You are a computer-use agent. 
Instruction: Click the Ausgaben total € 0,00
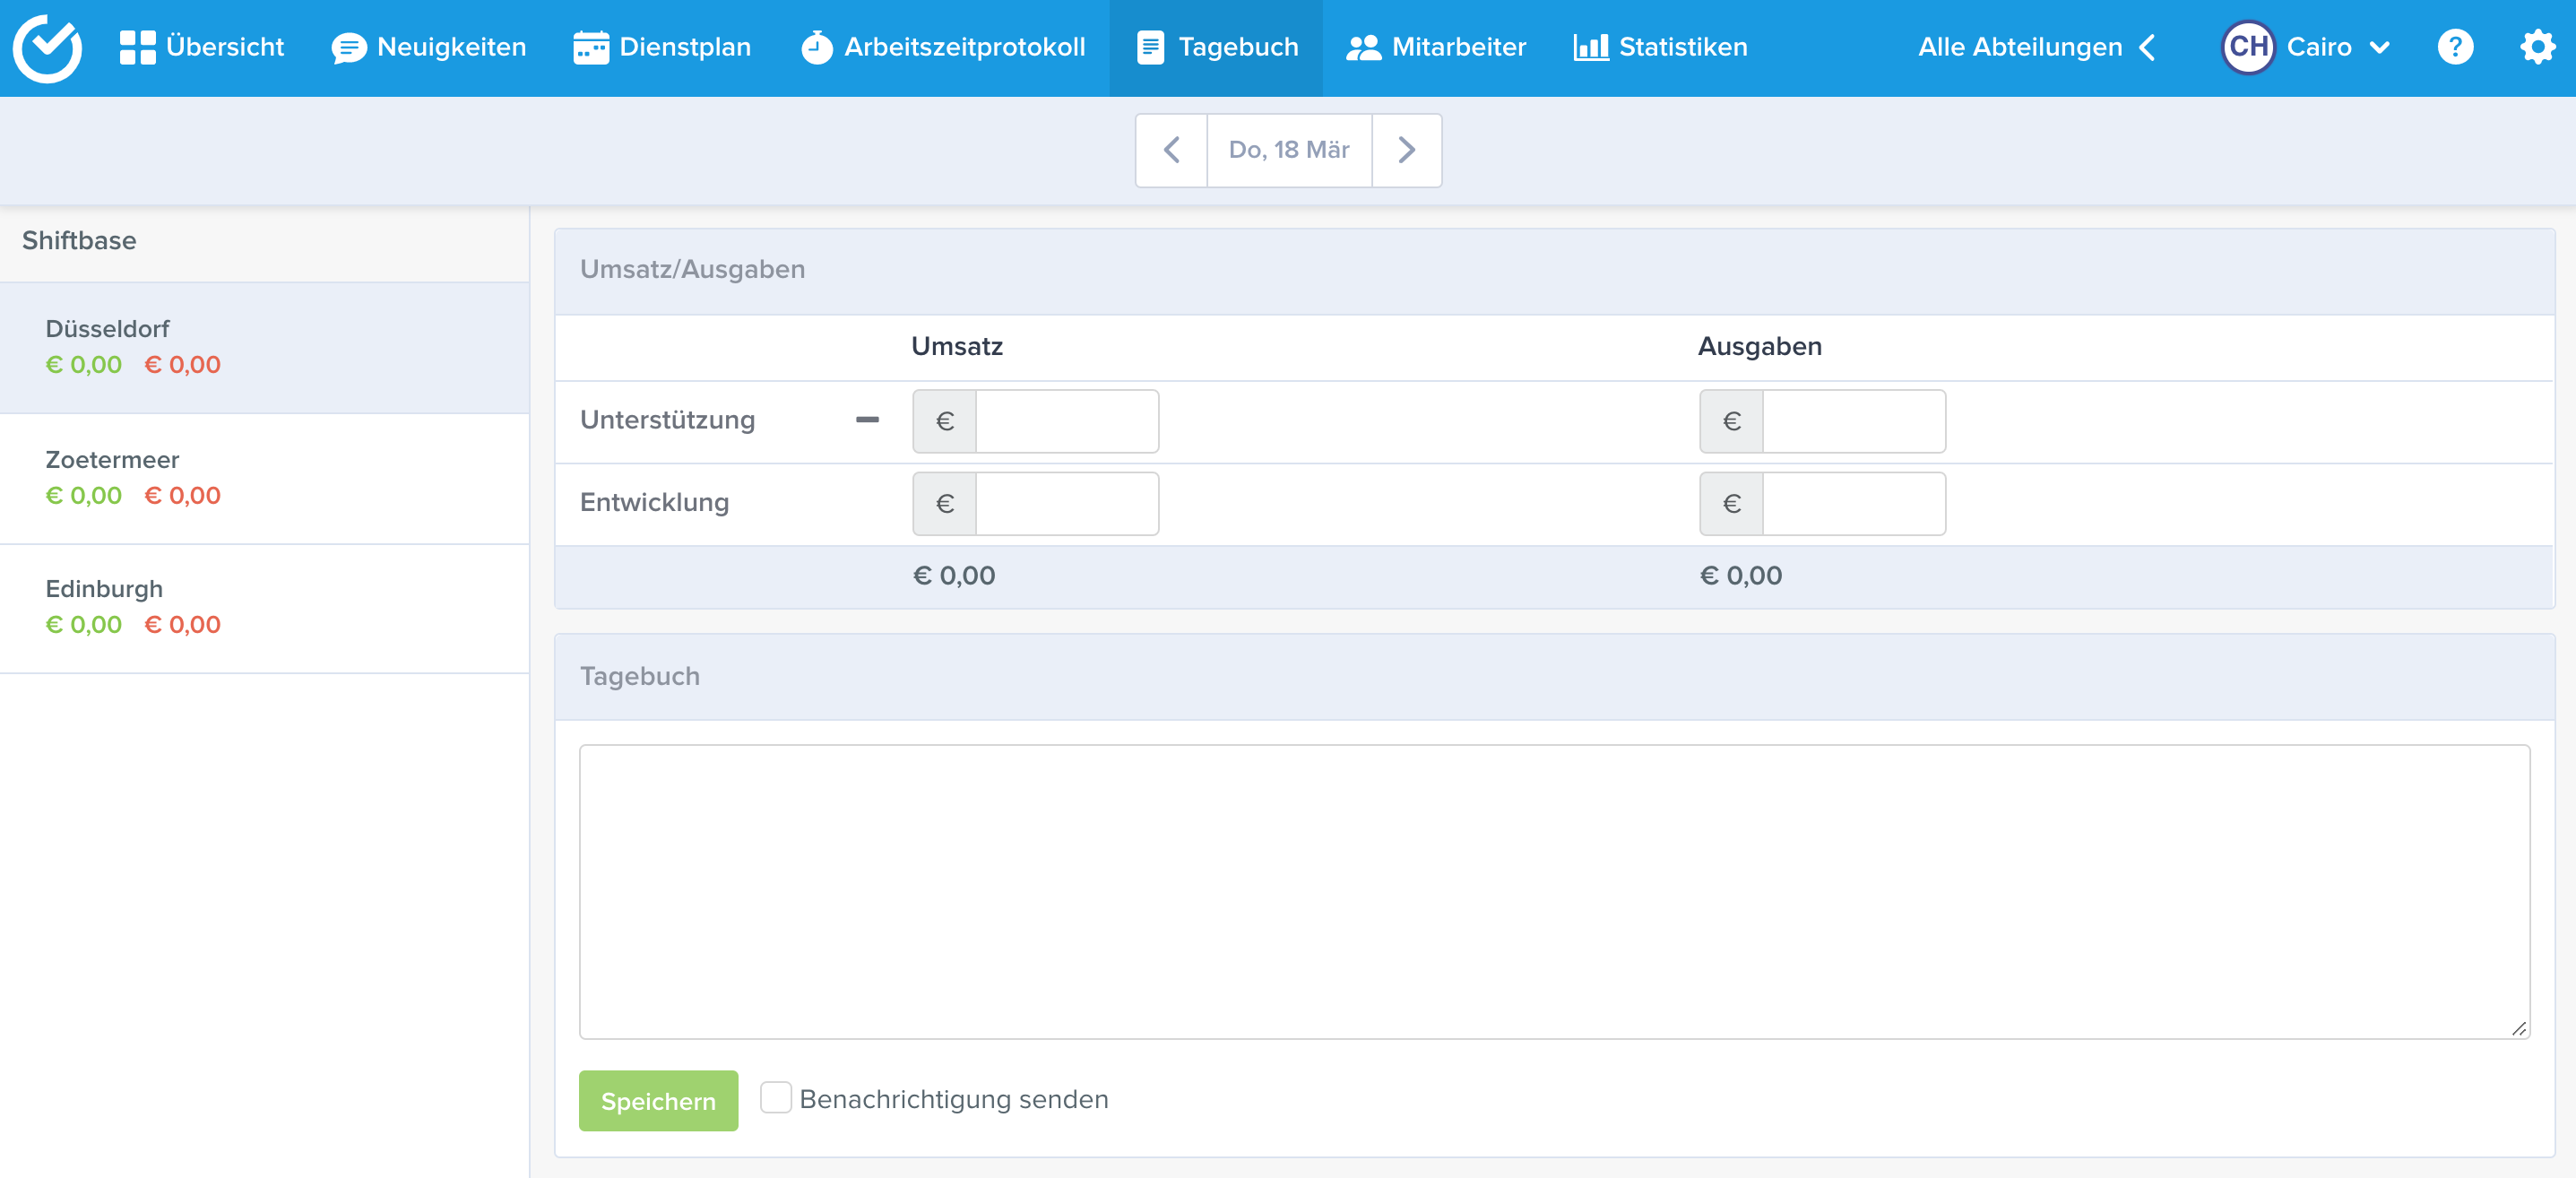point(1741,575)
